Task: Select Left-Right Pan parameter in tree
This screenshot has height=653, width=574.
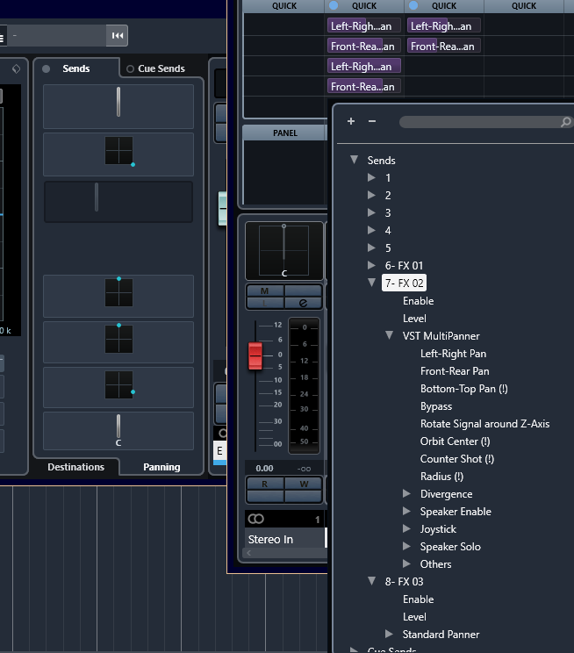Action: pyautogui.click(x=453, y=354)
